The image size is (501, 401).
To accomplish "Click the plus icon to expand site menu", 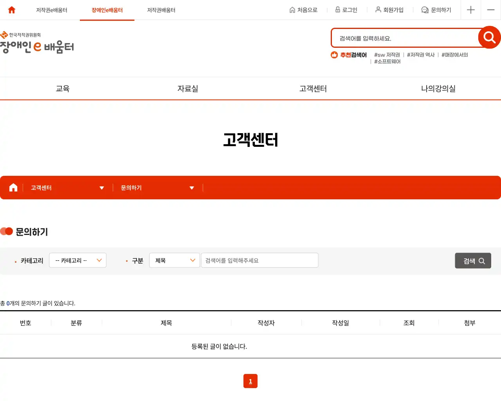I will pyautogui.click(x=470, y=10).
